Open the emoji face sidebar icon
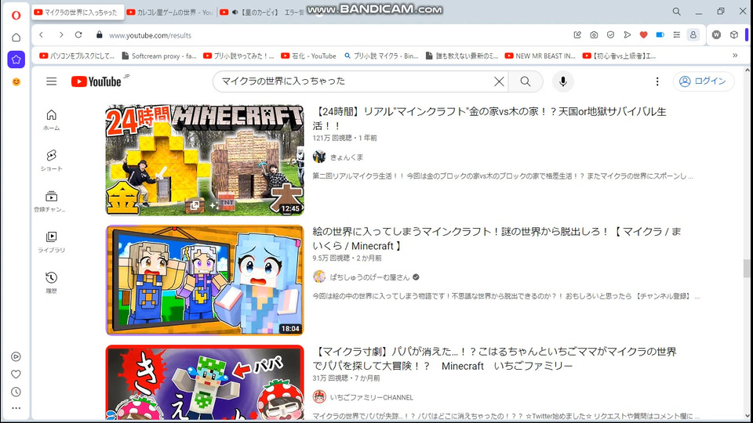This screenshot has width=753, height=423. [16, 82]
